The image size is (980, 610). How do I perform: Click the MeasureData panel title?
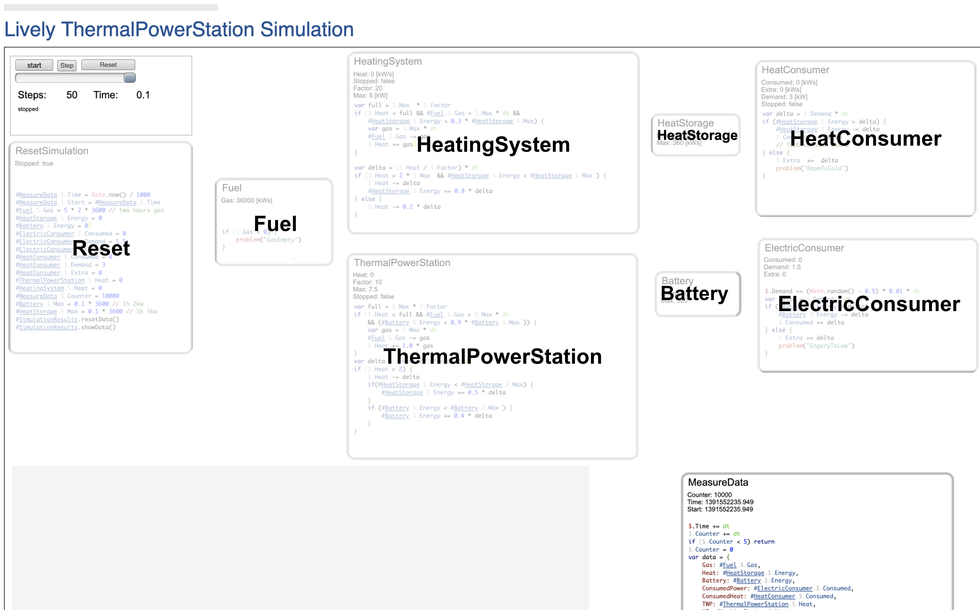point(717,483)
